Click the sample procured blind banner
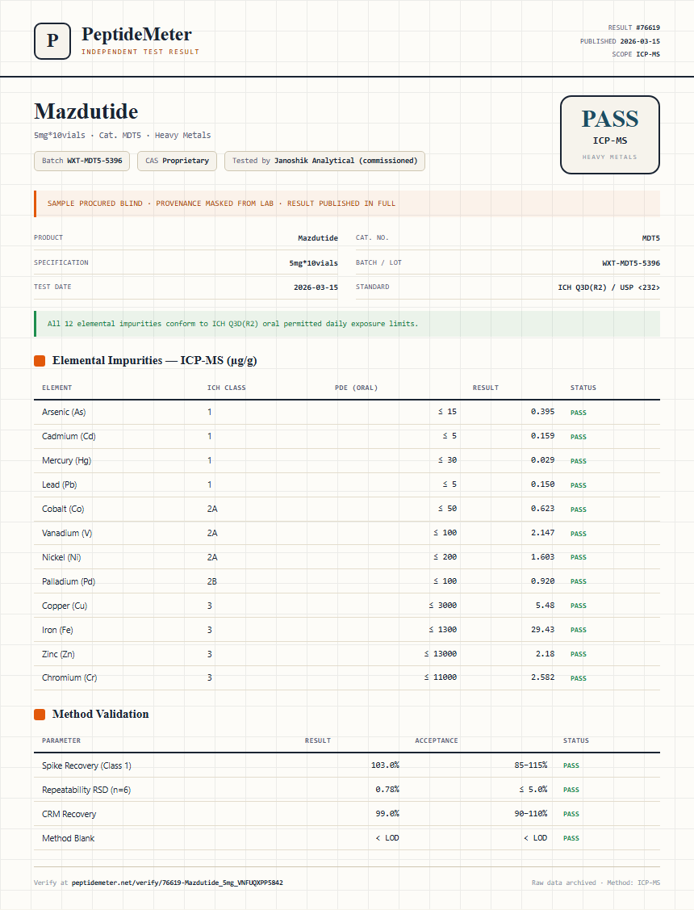Viewport: 694px width, 910px height. [x=347, y=203]
